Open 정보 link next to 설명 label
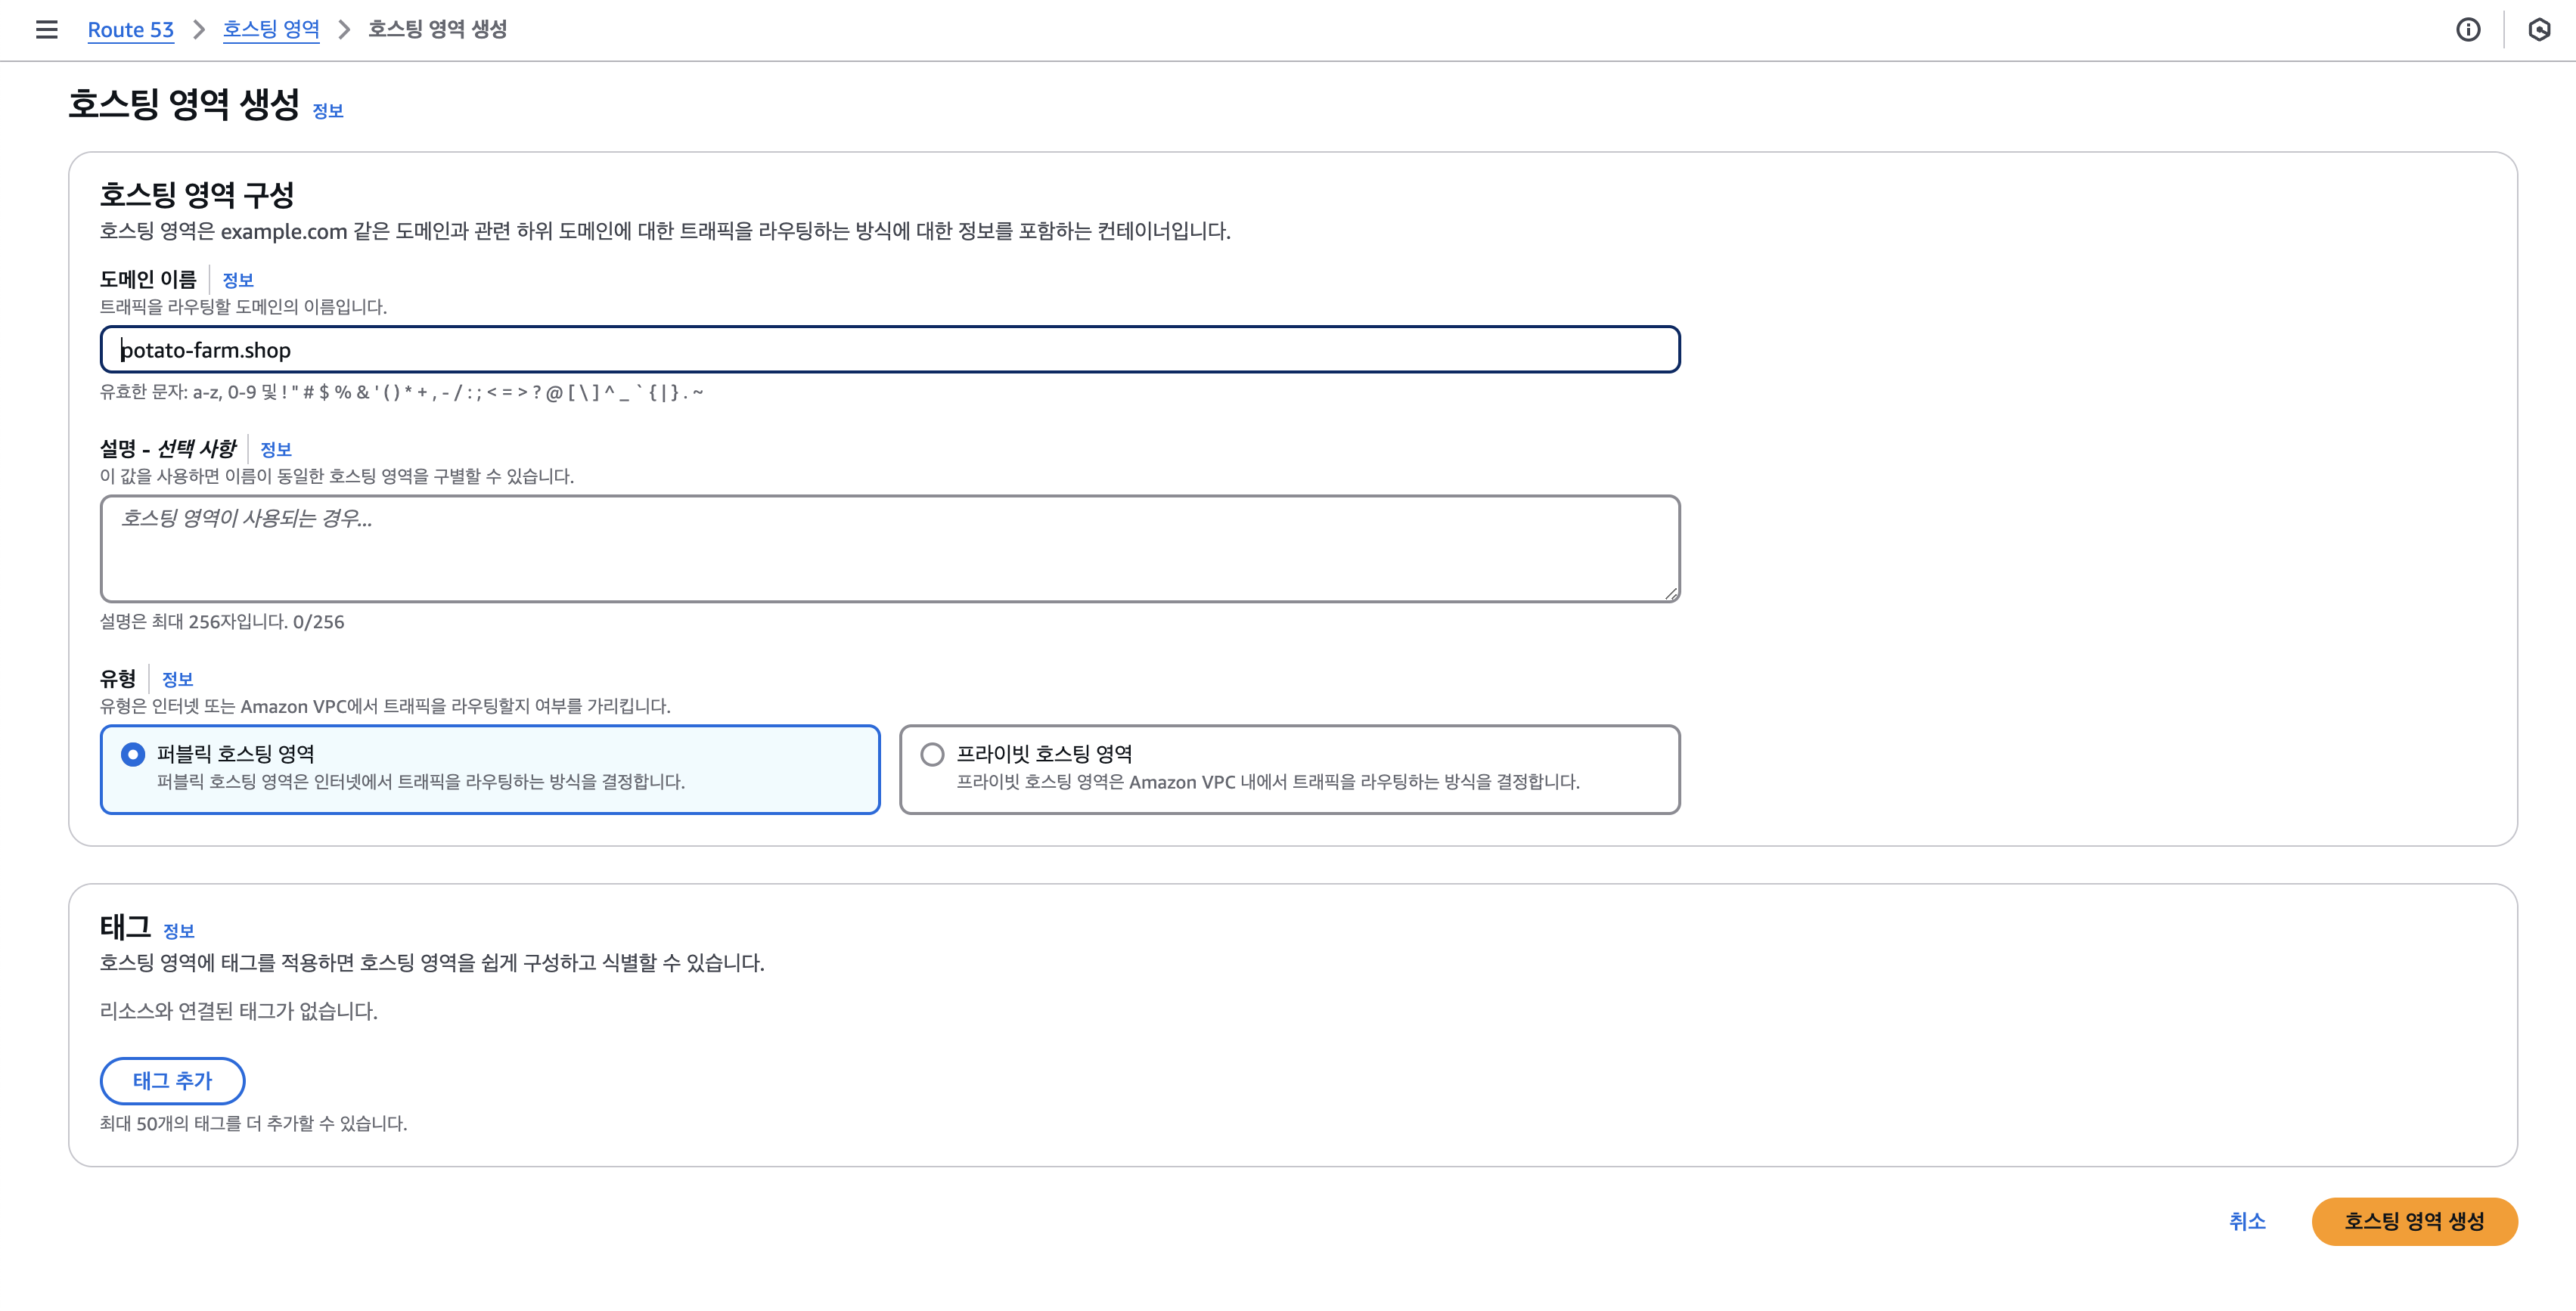Image resolution: width=2576 pixels, height=1311 pixels. point(275,449)
